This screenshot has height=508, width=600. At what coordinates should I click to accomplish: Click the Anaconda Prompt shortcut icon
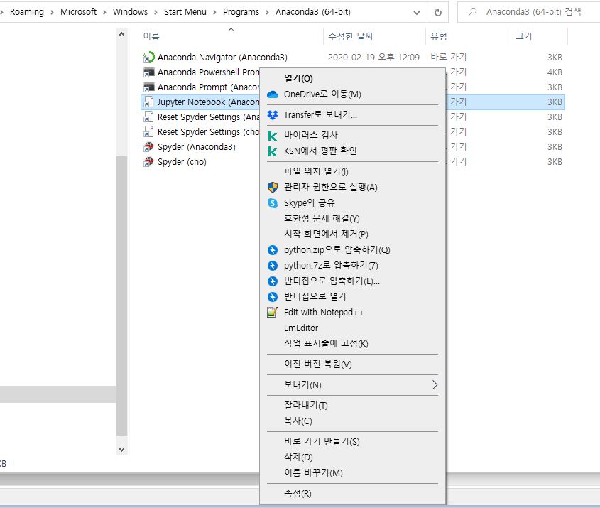148,87
